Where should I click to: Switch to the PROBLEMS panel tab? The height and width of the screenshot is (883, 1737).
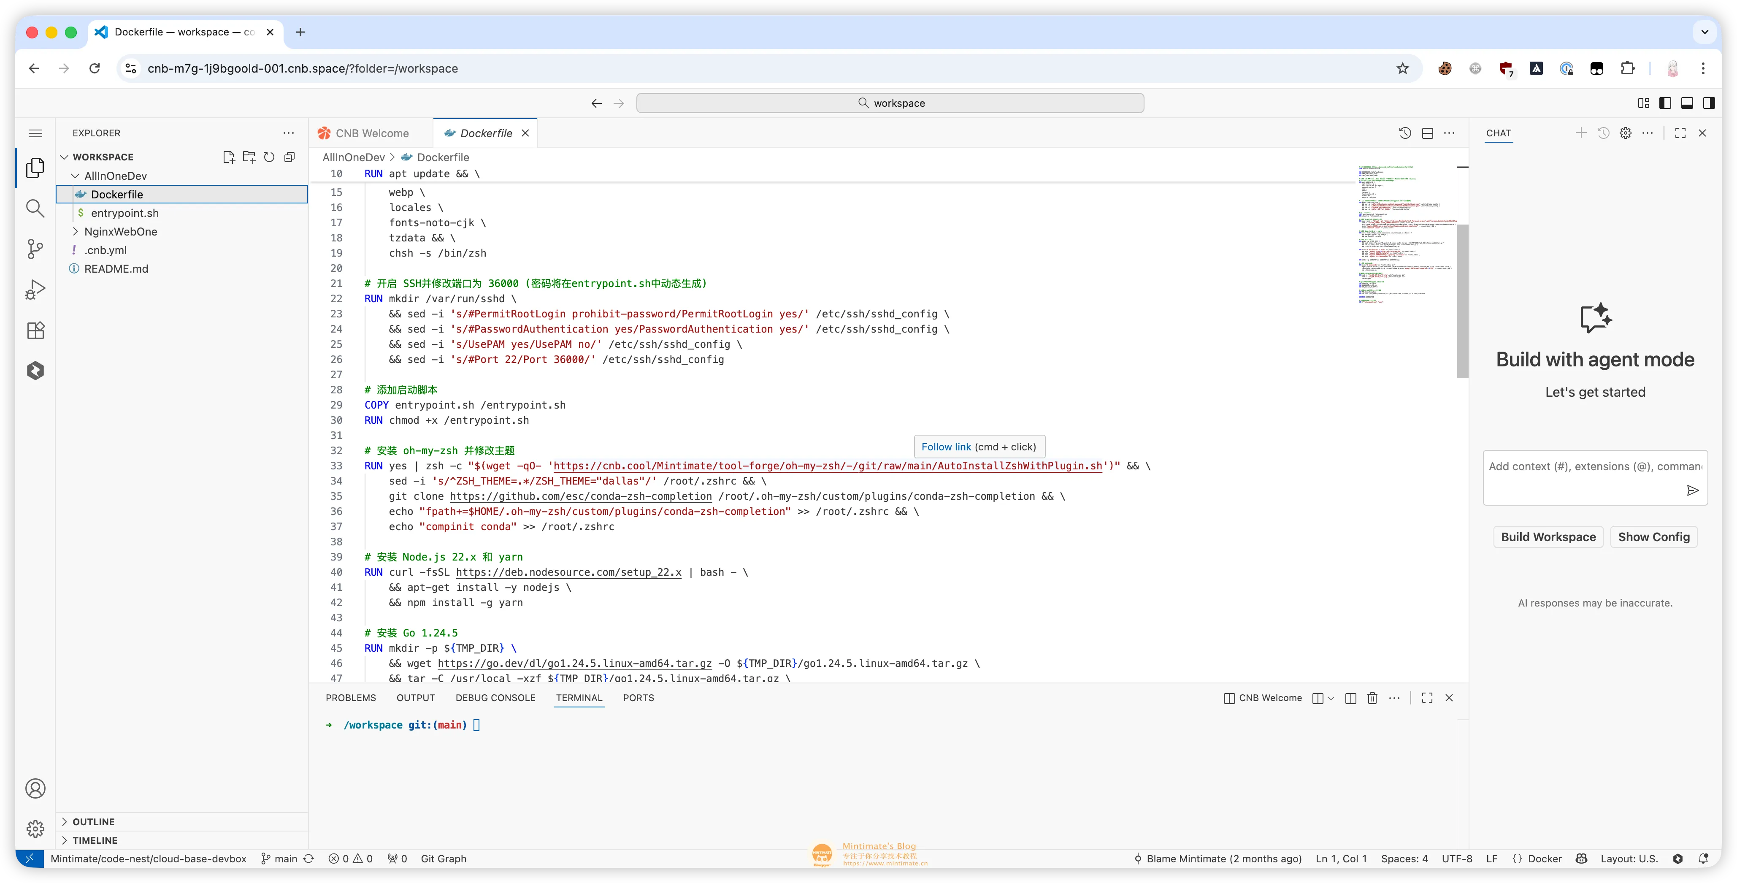[x=351, y=698]
